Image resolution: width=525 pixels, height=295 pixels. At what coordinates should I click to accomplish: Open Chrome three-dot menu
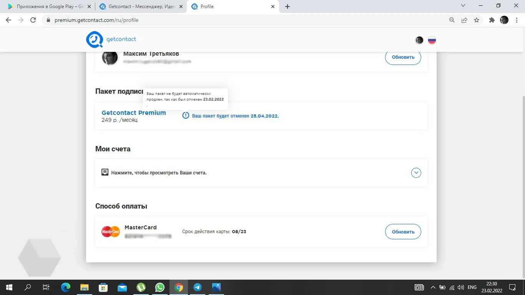pyautogui.click(x=517, y=20)
